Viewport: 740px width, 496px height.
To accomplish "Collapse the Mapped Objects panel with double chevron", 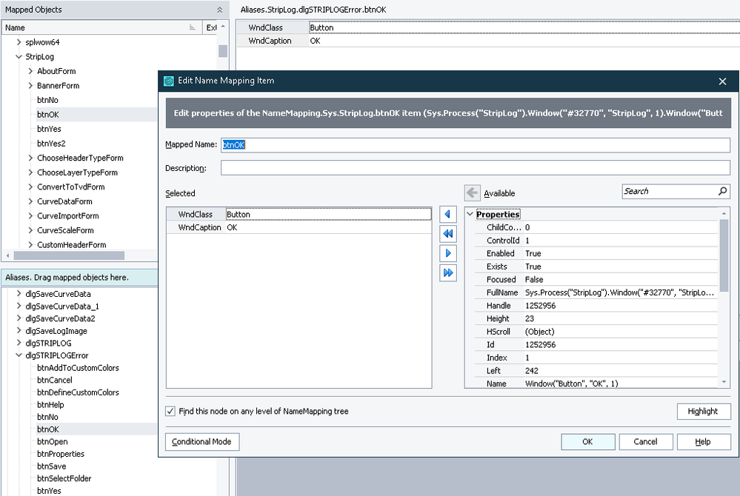I will click(219, 10).
